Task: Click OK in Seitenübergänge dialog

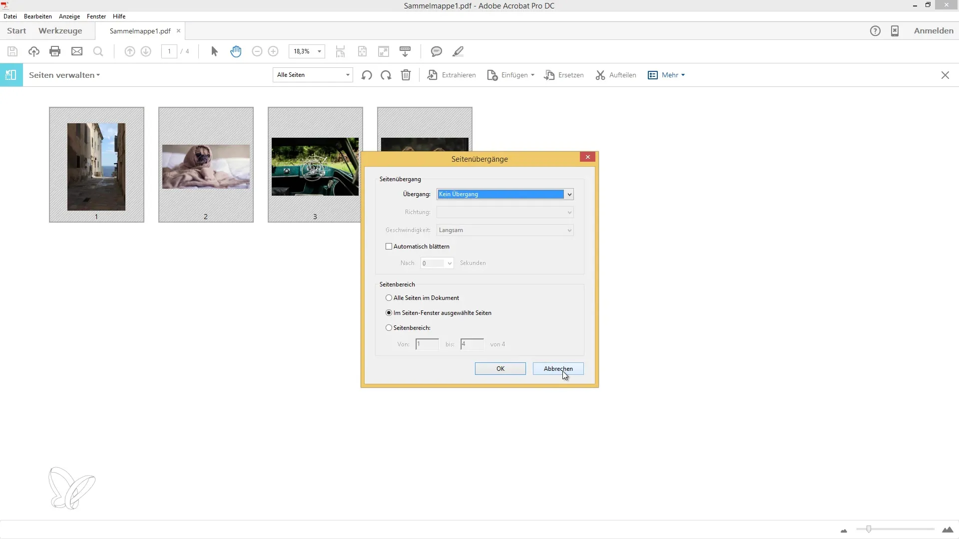Action: pyautogui.click(x=500, y=369)
